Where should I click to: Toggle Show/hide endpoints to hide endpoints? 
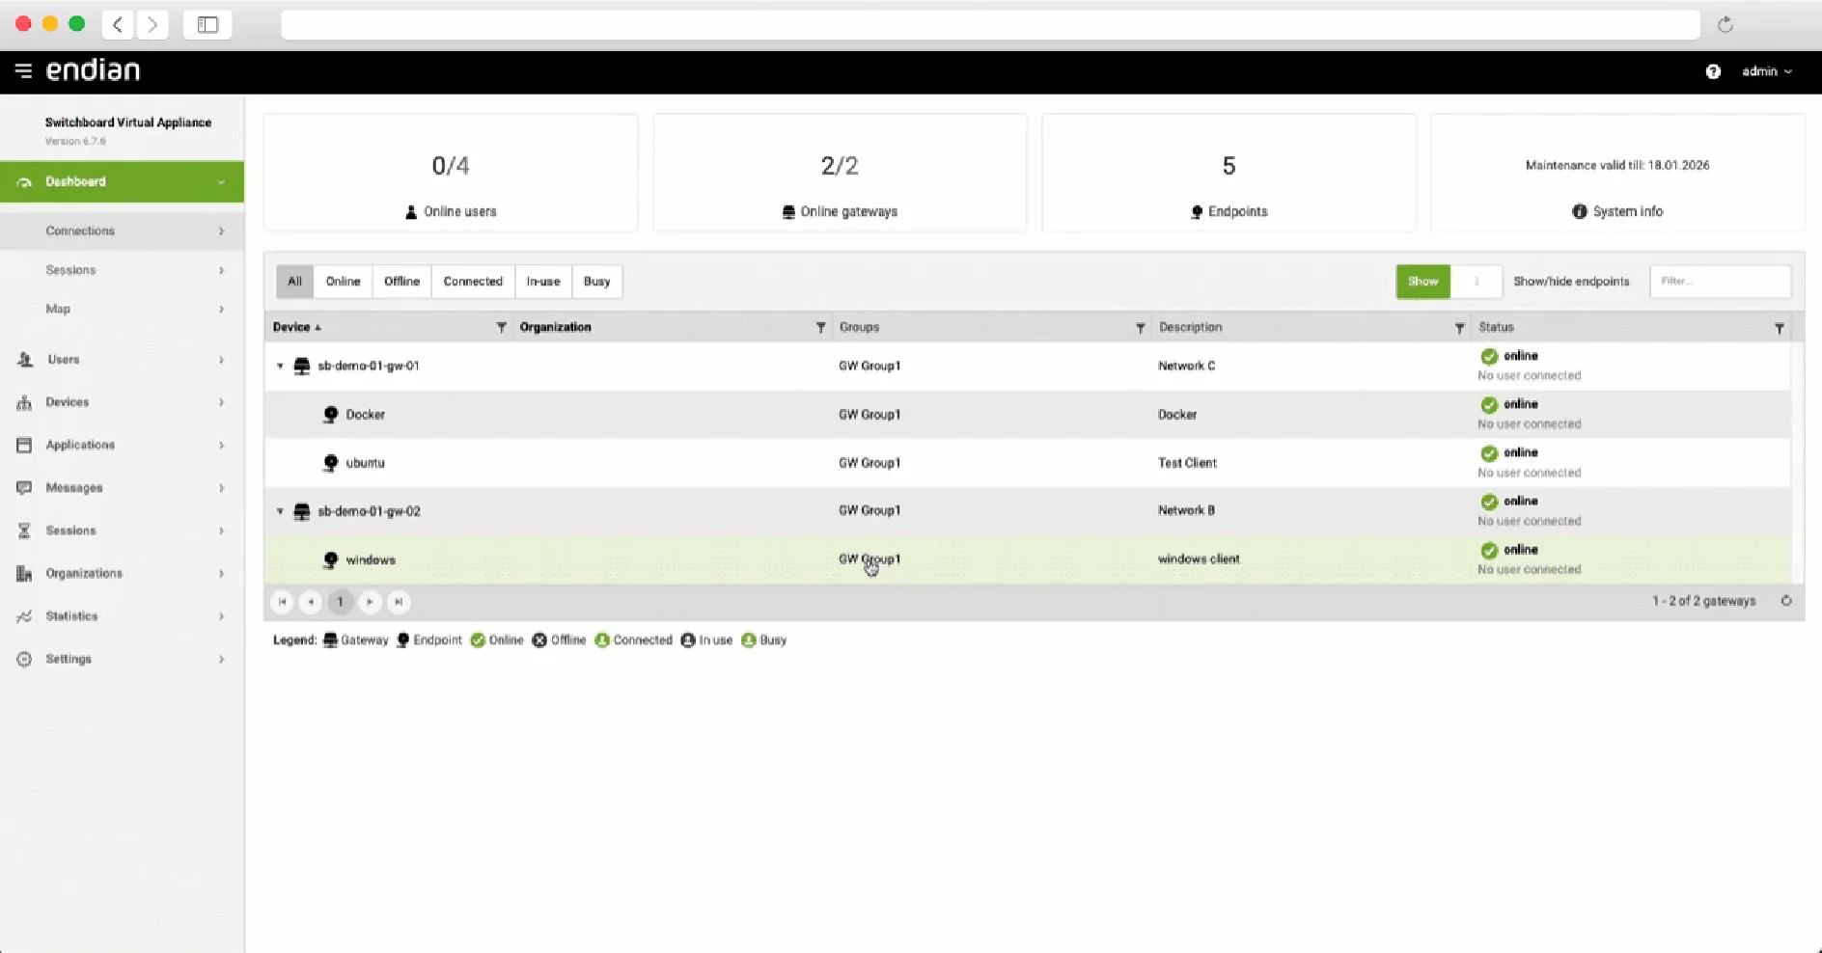coord(1477,281)
